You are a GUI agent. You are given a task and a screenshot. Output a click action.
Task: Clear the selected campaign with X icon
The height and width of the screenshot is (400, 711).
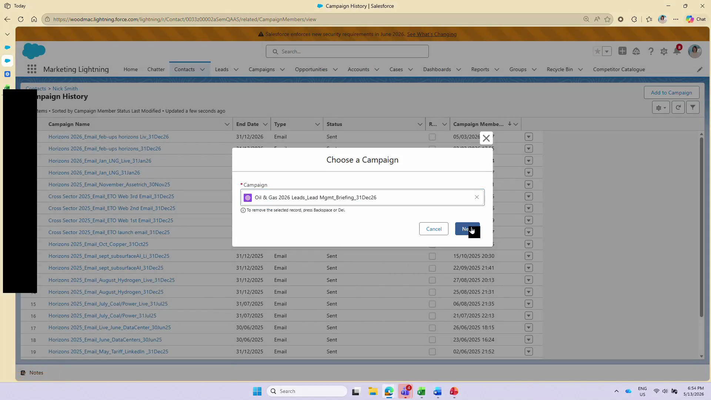(x=477, y=197)
